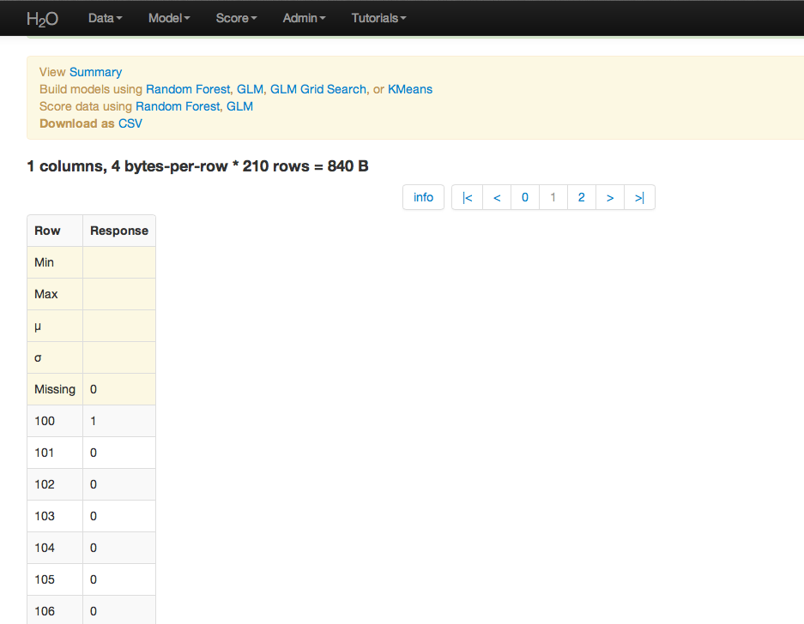The width and height of the screenshot is (804, 624).
Task: Open the Admin menu
Action: coord(304,18)
